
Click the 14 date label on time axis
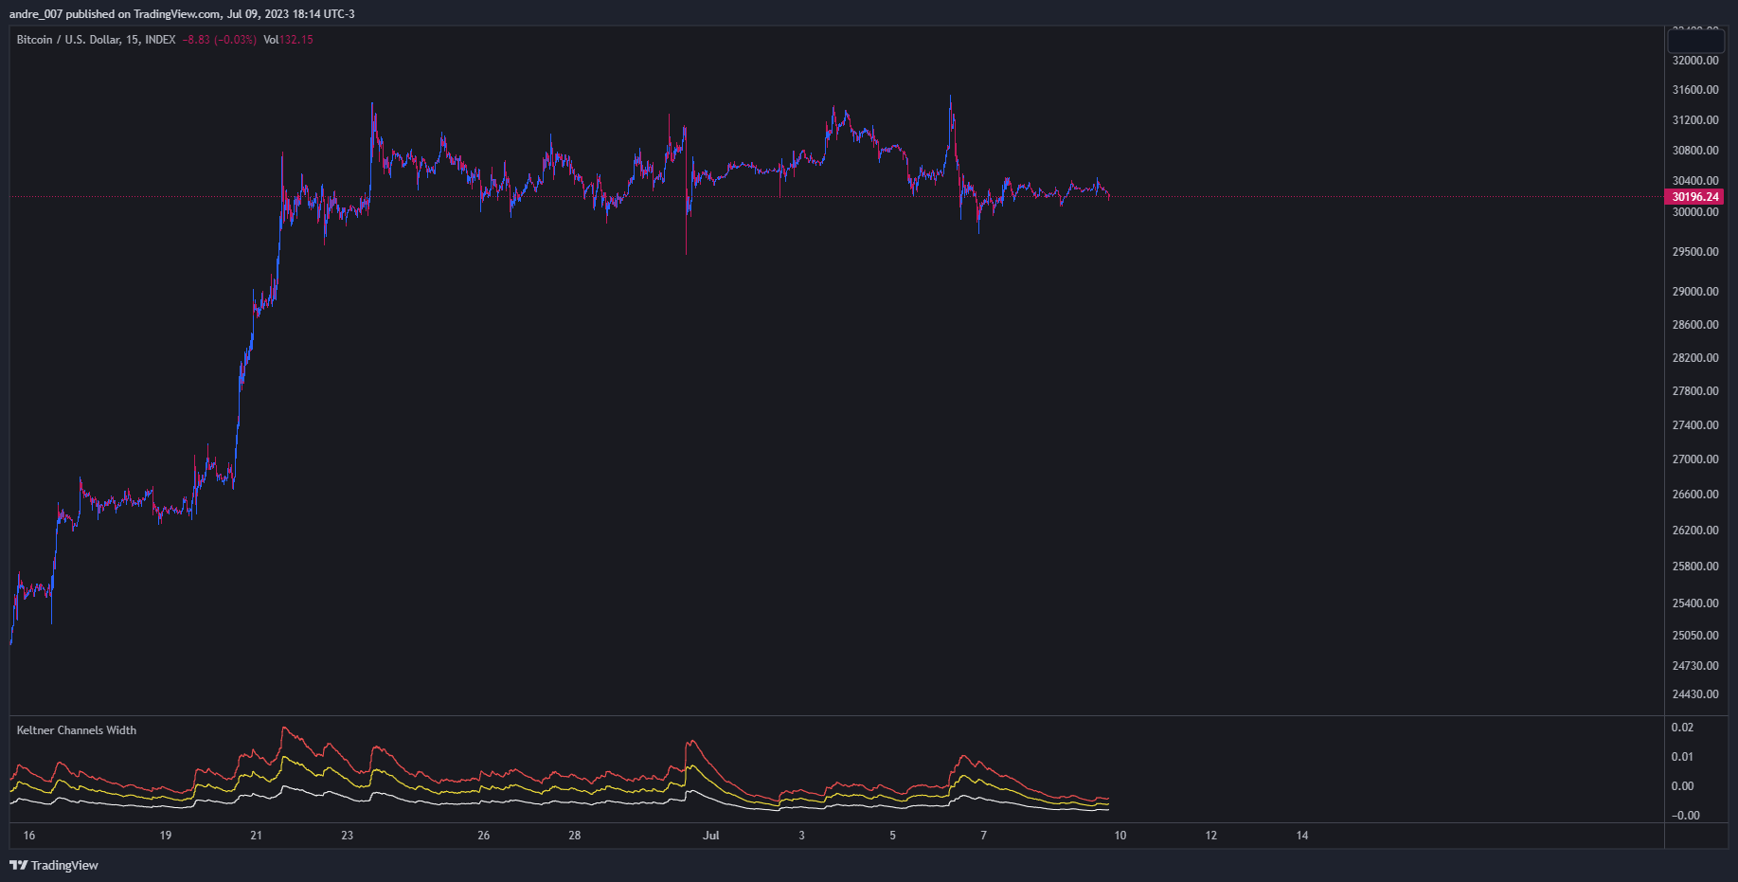pos(1302,836)
